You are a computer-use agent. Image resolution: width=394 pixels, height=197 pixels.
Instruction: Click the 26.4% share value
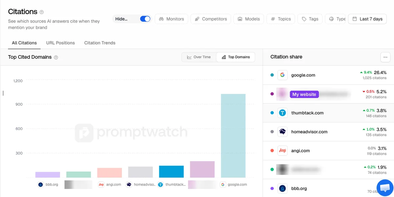click(x=380, y=73)
